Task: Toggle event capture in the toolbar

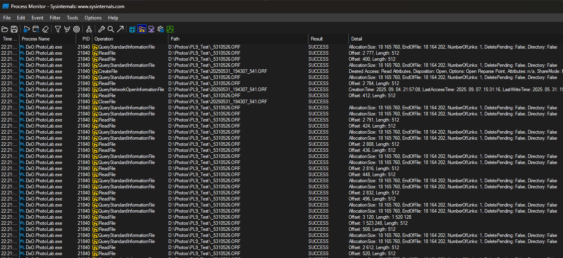Action: pyautogui.click(x=26, y=29)
